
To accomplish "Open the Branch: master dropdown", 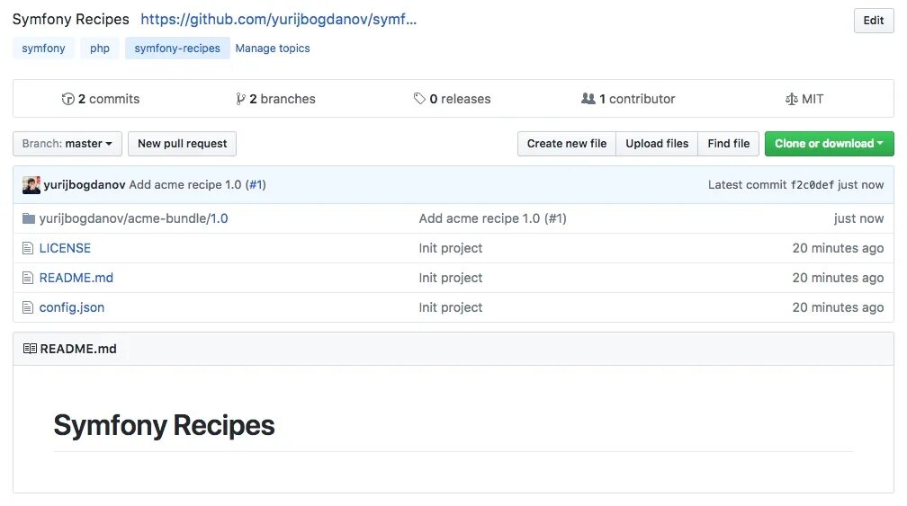I will tap(68, 144).
